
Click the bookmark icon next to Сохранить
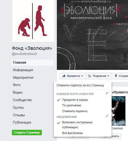[116, 76]
